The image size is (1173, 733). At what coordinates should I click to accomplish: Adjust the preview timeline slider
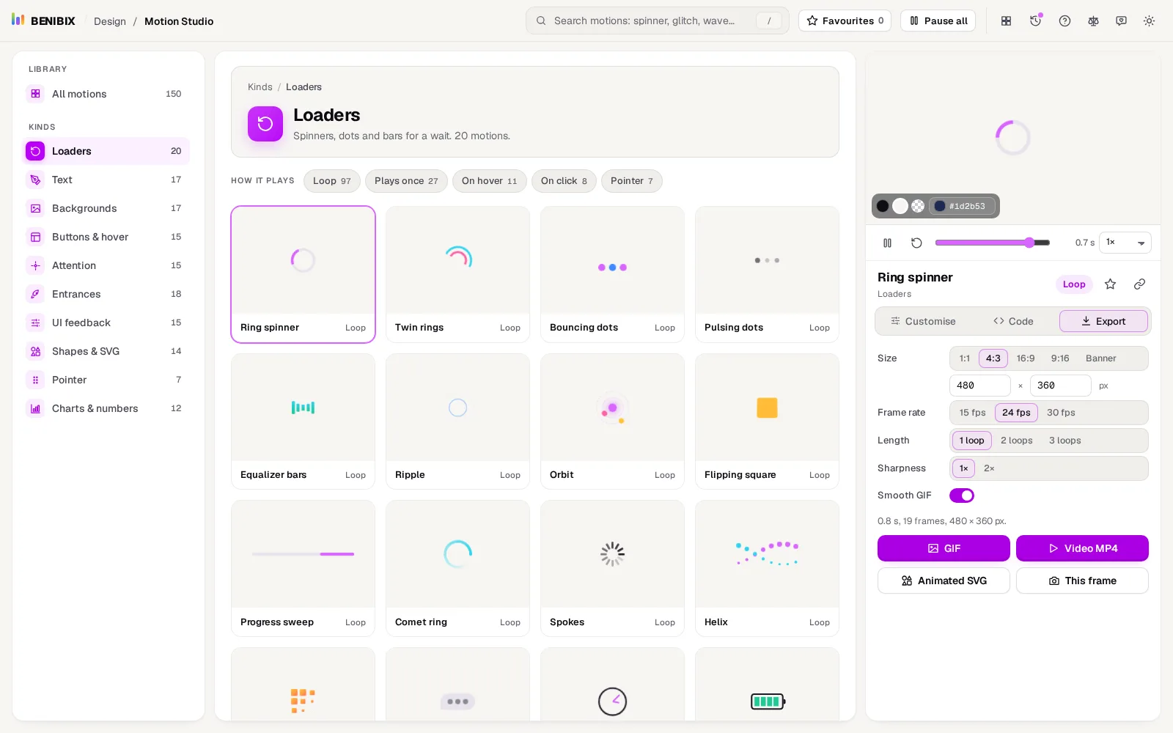pos(993,243)
